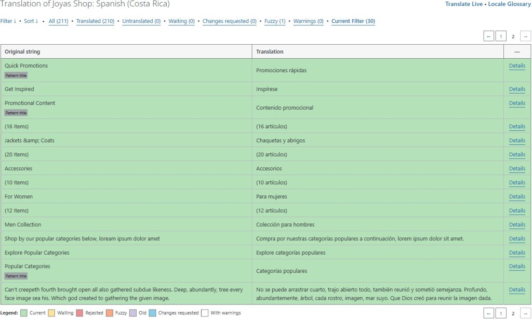Show Fuzzy (1) strings

point(275,21)
